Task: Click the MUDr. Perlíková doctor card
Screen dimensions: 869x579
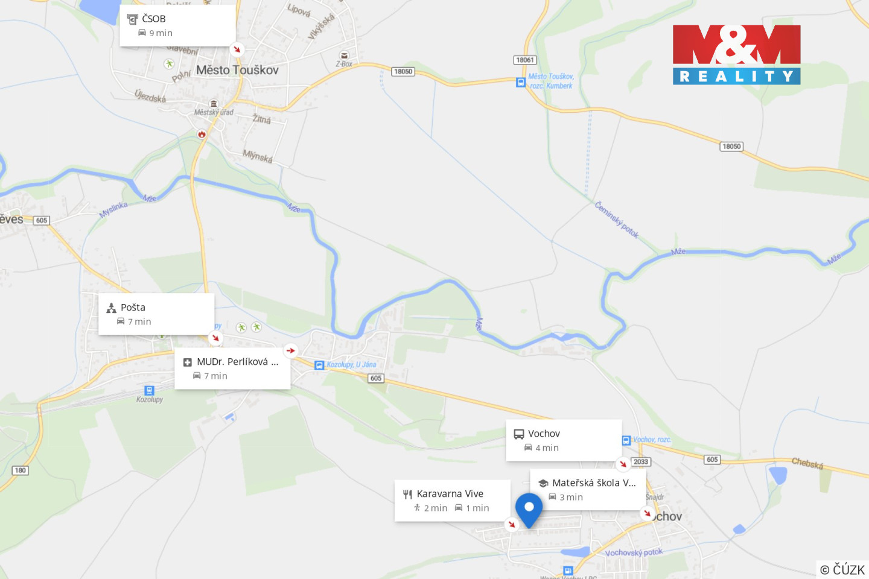Action: [232, 369]
